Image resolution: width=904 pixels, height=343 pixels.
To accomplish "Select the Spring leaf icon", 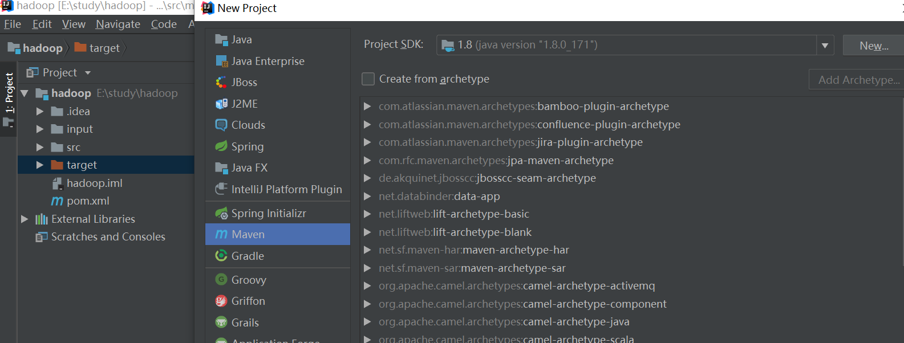I will [x=221, y=146].
